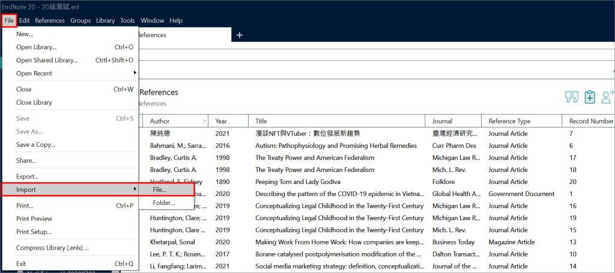Sort by Year column header

[228, 121]
